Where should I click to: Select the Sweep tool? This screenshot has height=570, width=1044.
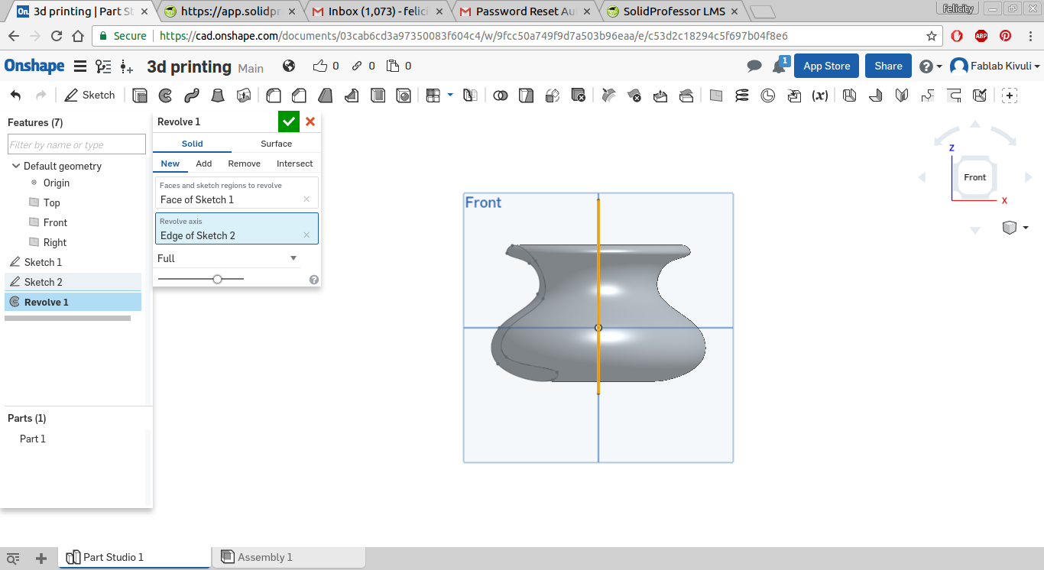(x=191, y=96)
